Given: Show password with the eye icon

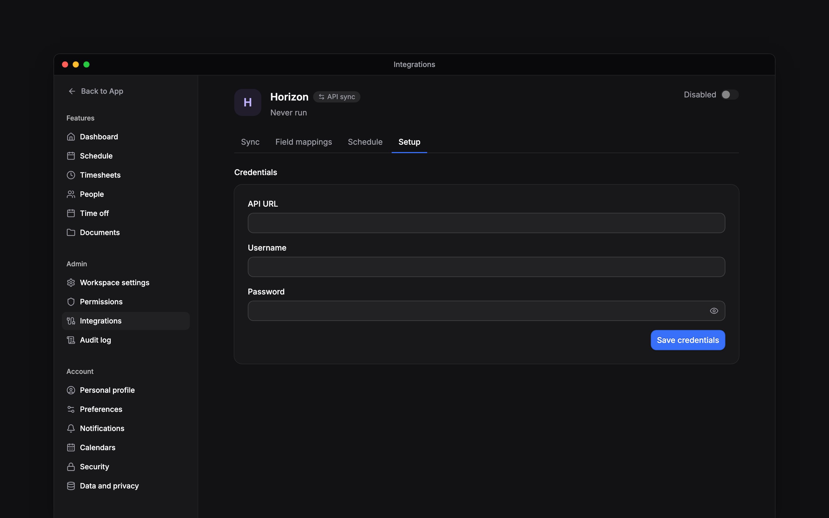Looking at the screenshot, I should [x=714, y=311].
